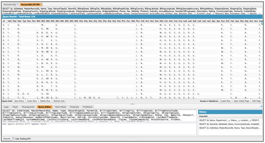Click the Save Rows button

[19, 101]
